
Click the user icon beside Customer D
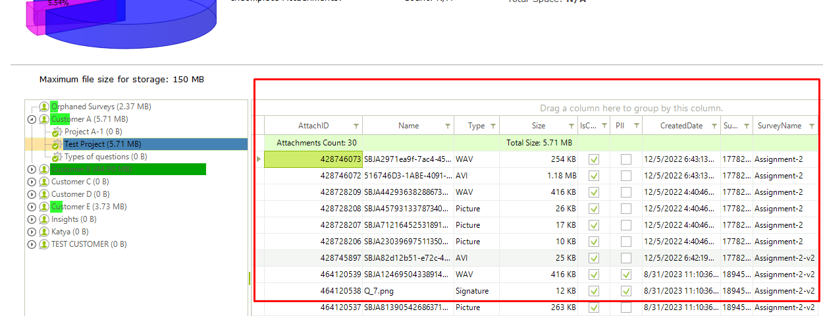(44, 194)
